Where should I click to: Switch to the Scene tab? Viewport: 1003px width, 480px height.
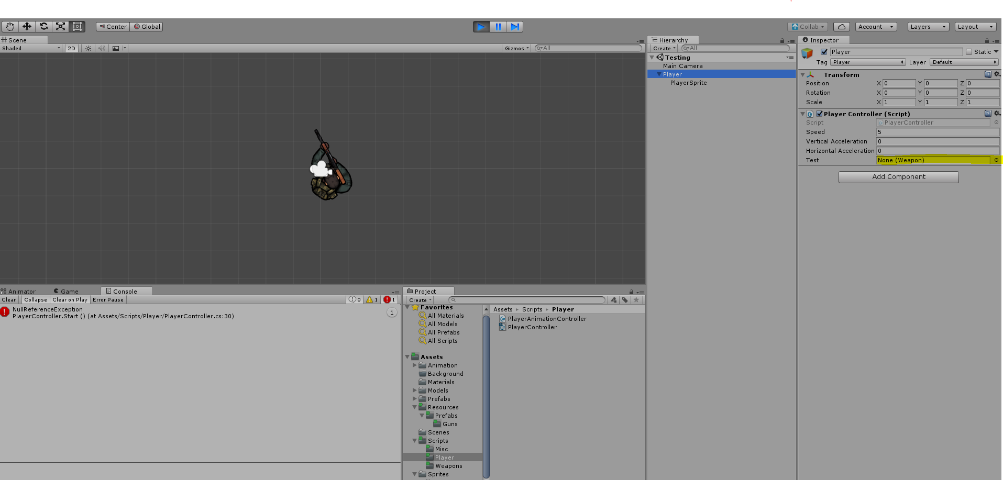24,40
